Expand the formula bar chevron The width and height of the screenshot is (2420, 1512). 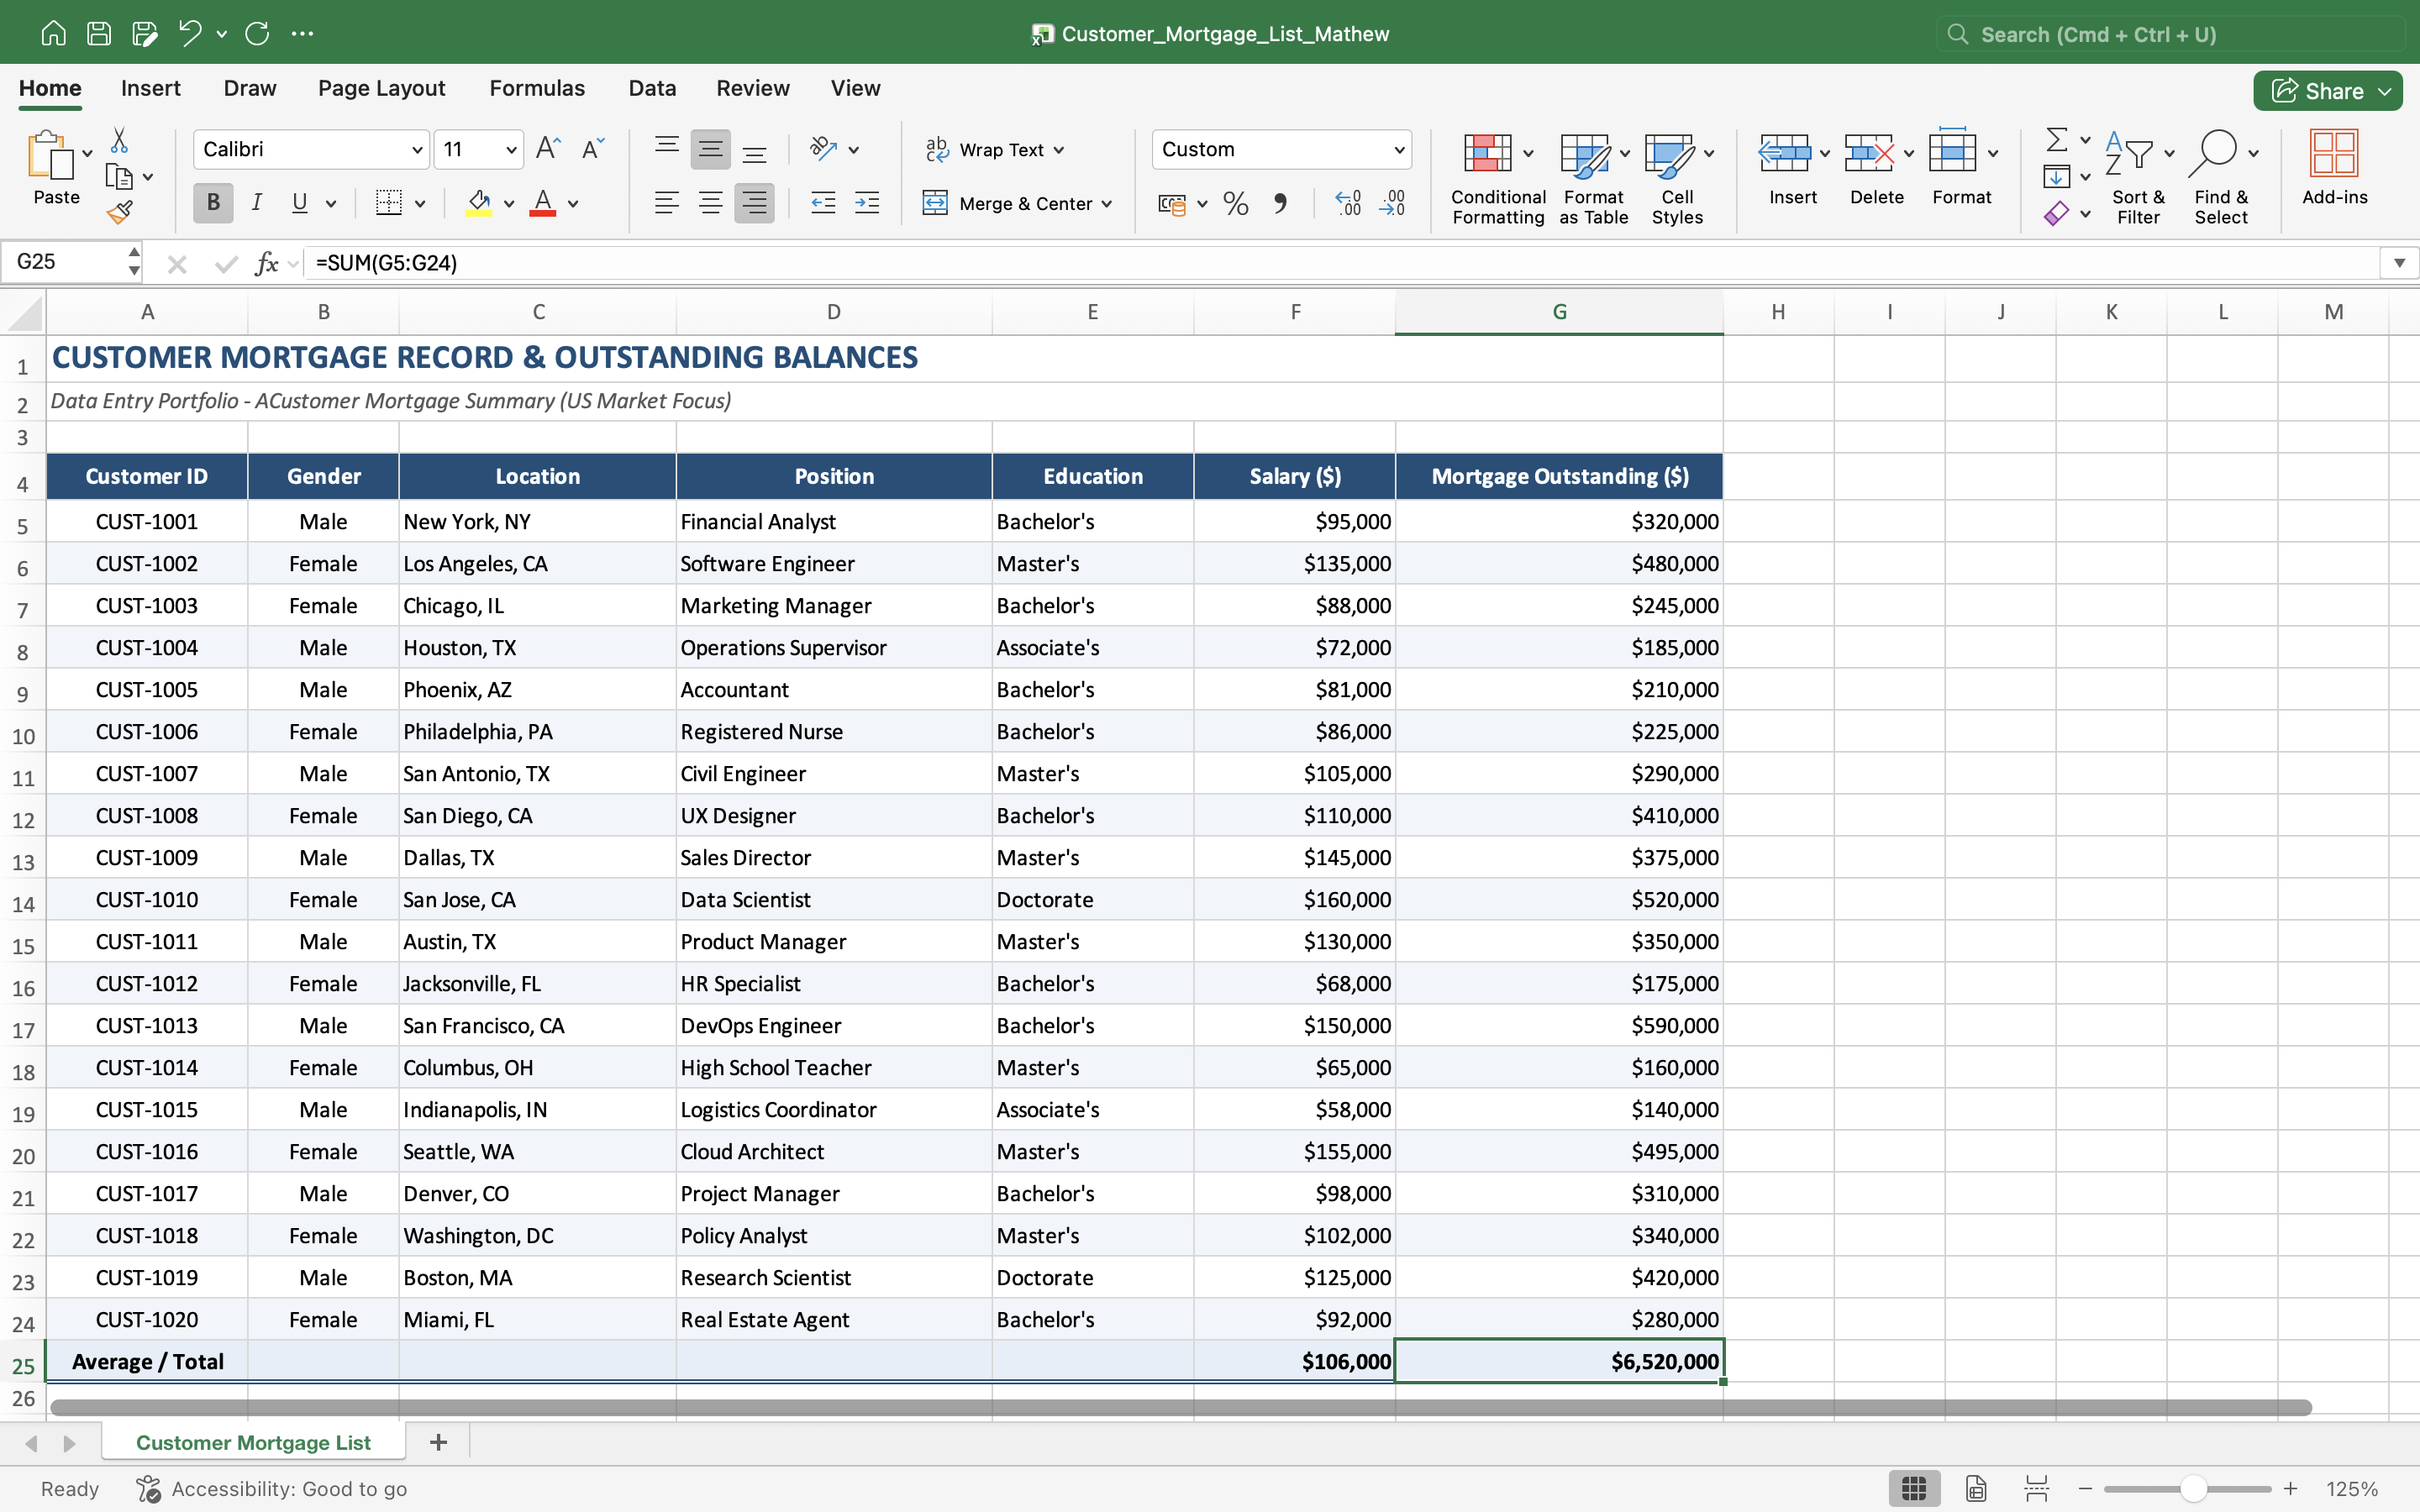coord(2399,263)
